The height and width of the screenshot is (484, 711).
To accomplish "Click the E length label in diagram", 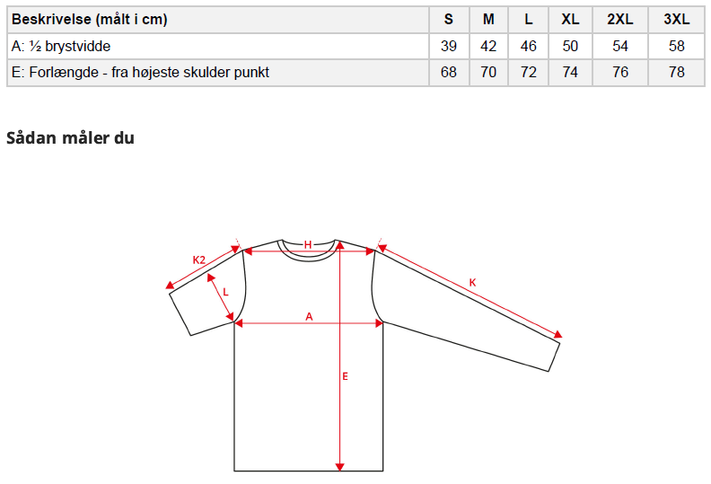I will tap(345, 376).
